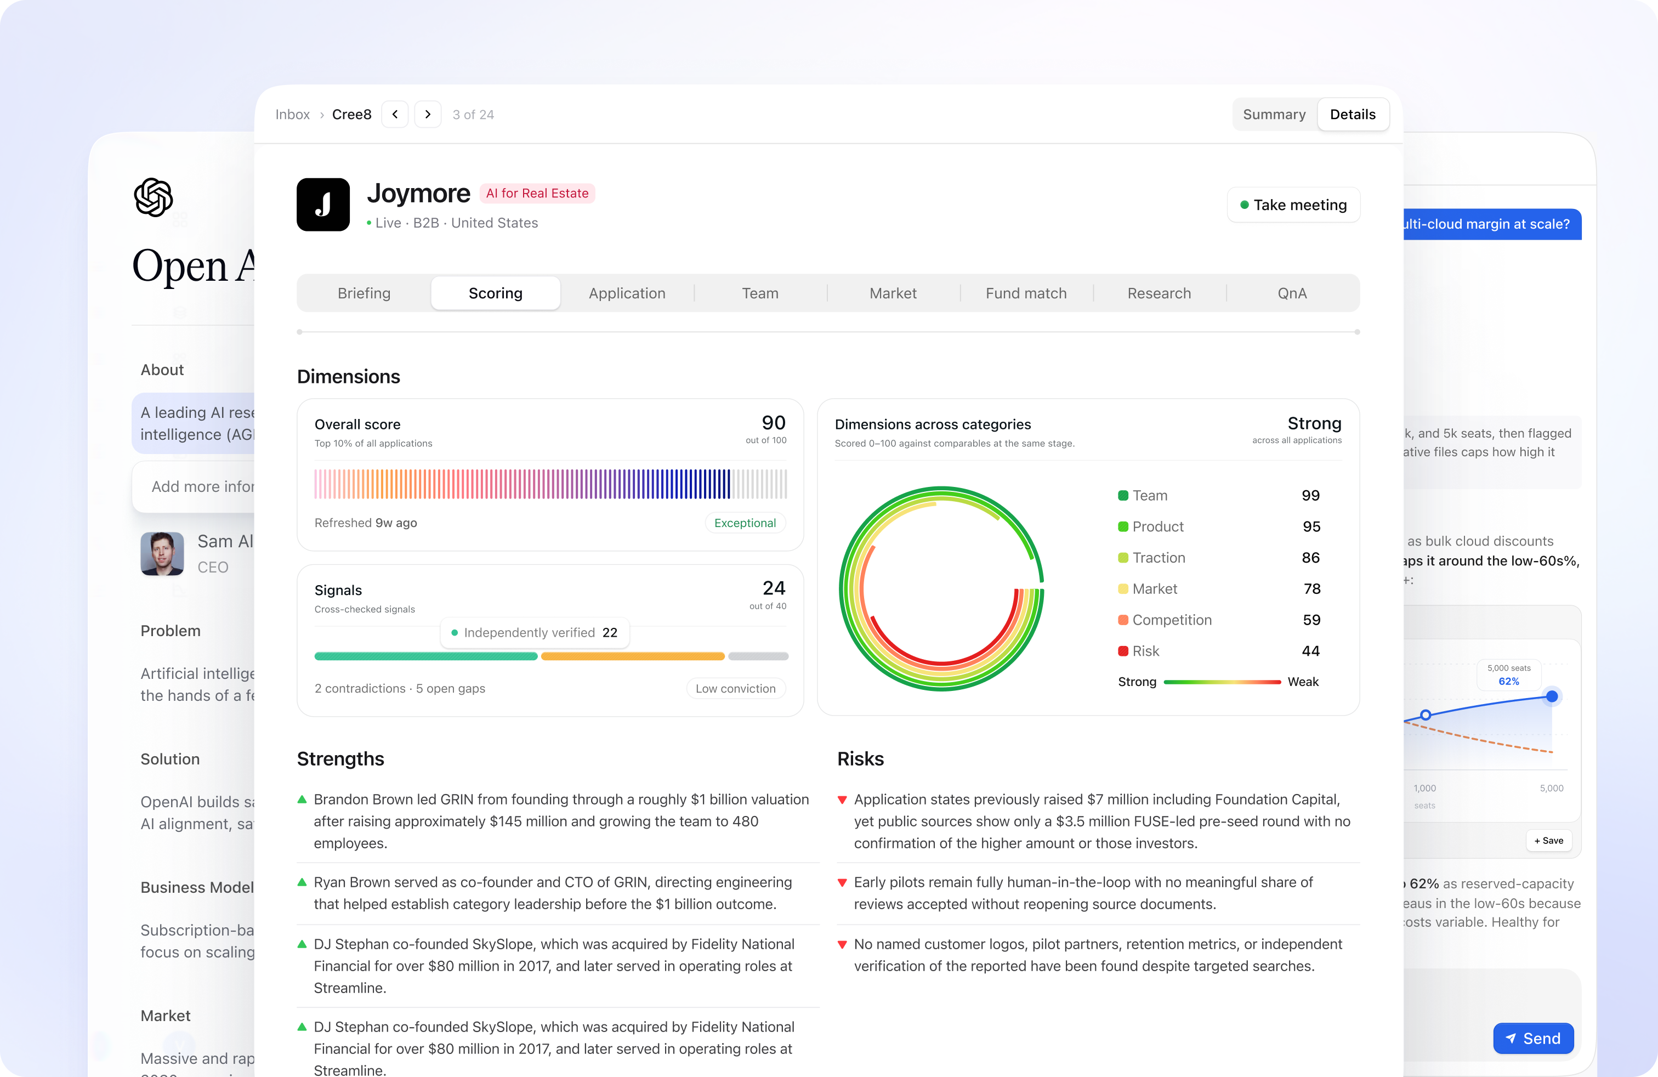This screenshot has height=1077, width=1658.
Task: Click the 62% chart label
Action: click(x=1509, y=681)
